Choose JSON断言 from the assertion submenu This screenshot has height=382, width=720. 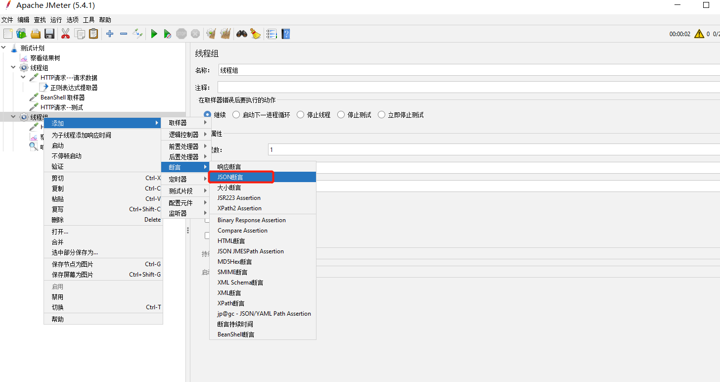pos(263,177)
